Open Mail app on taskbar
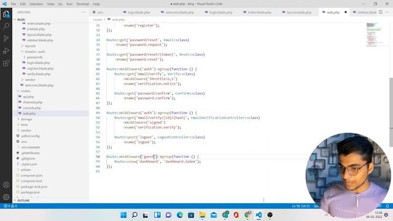Screen dimensions: 393x221 click(214, 215)
